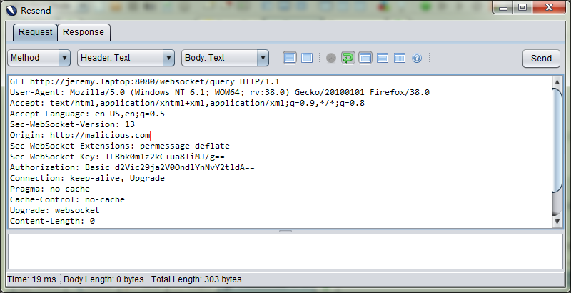The width and height of the screenshot is (571, 293).
Task: Open the help question mark icon
Action: (x=417, y=58)
